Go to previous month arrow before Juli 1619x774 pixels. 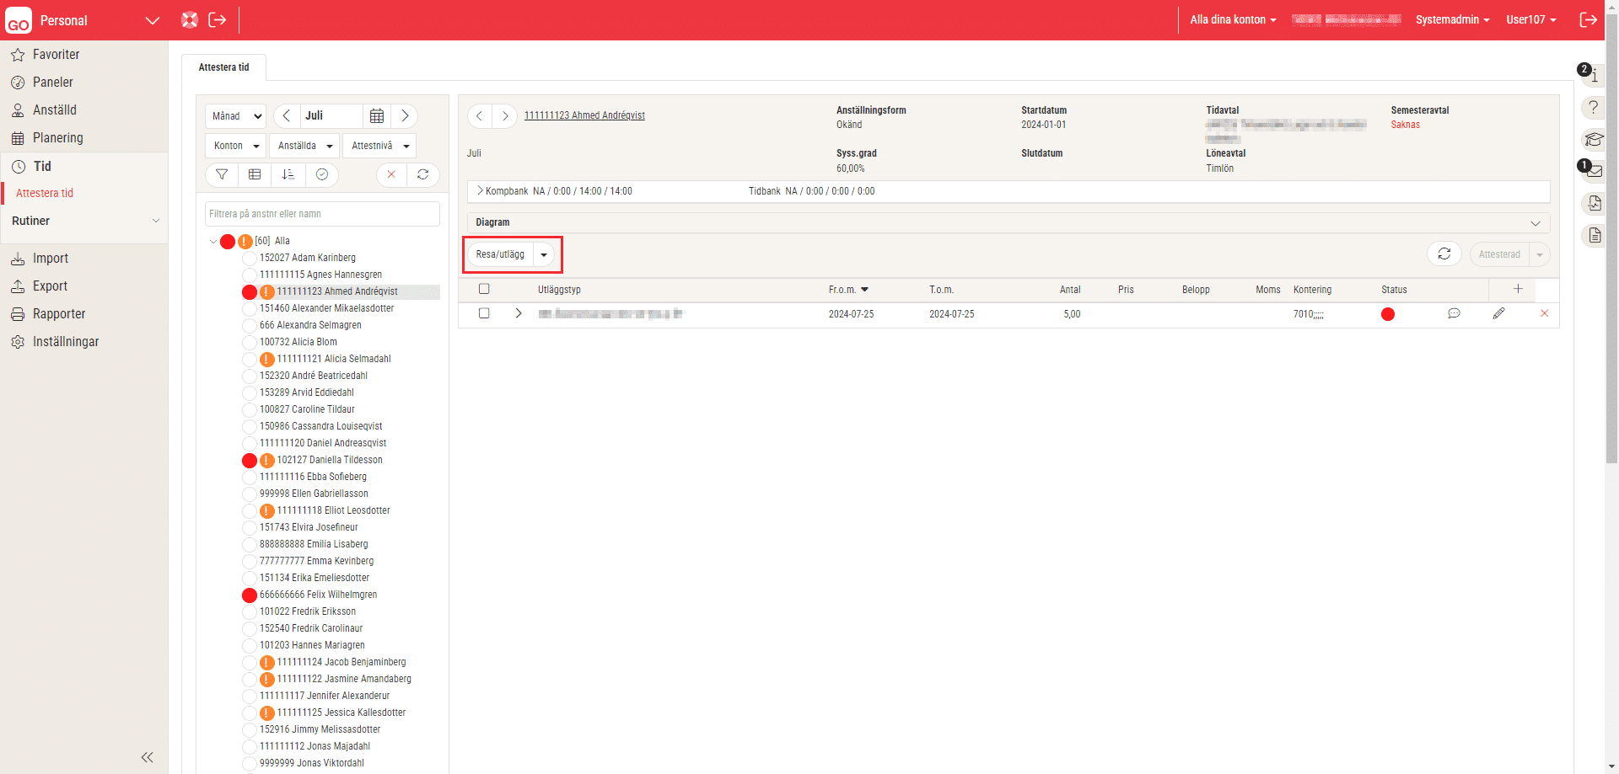pyautogui.click(x=287, y=116)
